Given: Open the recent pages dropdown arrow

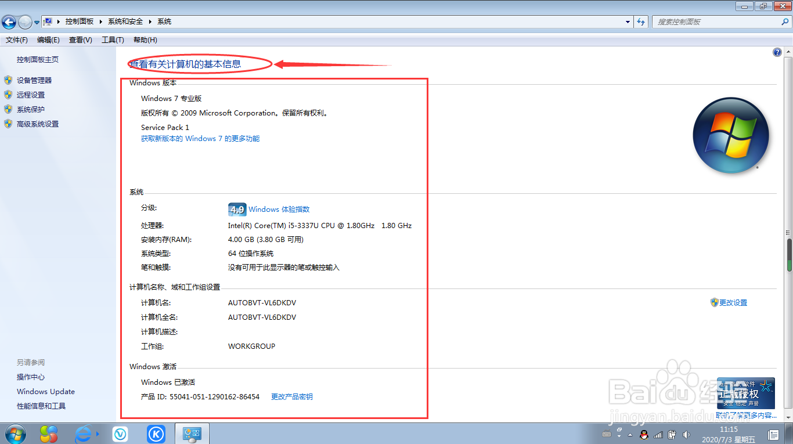Looking at the screenshot, I should (37, 22).
